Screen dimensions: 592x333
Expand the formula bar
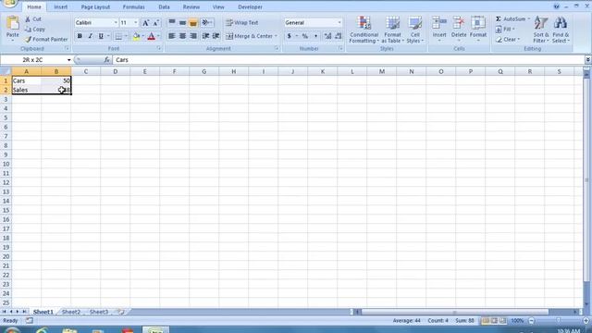click(x=588, y=59)
